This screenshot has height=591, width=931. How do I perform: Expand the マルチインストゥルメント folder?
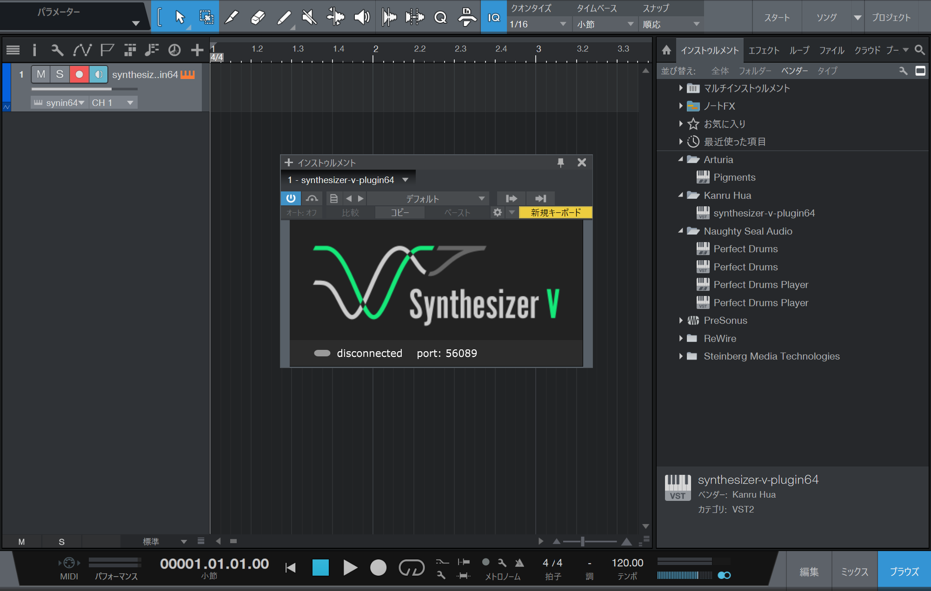click(680, 88)
